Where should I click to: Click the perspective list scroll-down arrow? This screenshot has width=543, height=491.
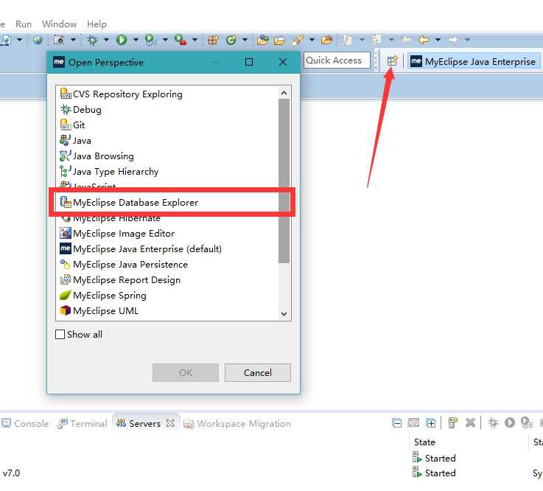coord(284,313)
